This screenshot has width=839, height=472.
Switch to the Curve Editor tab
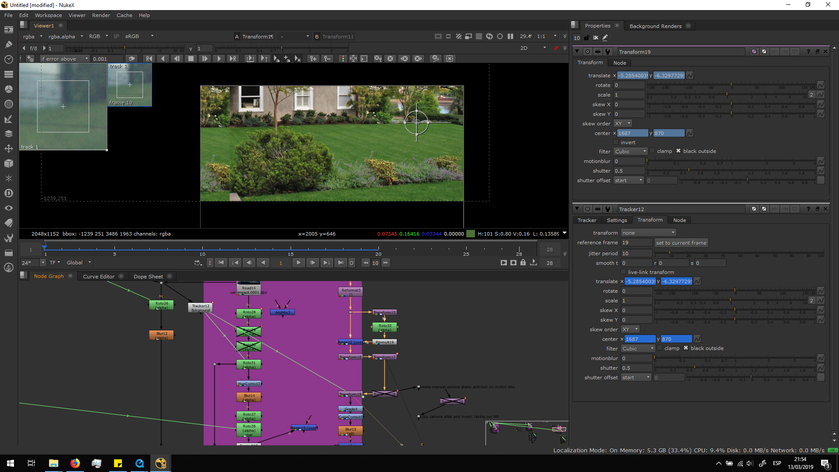99,277
